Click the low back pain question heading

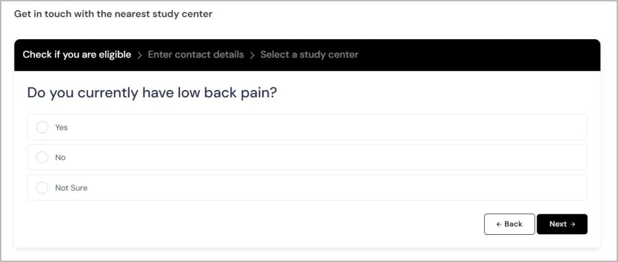click(151, 93)
